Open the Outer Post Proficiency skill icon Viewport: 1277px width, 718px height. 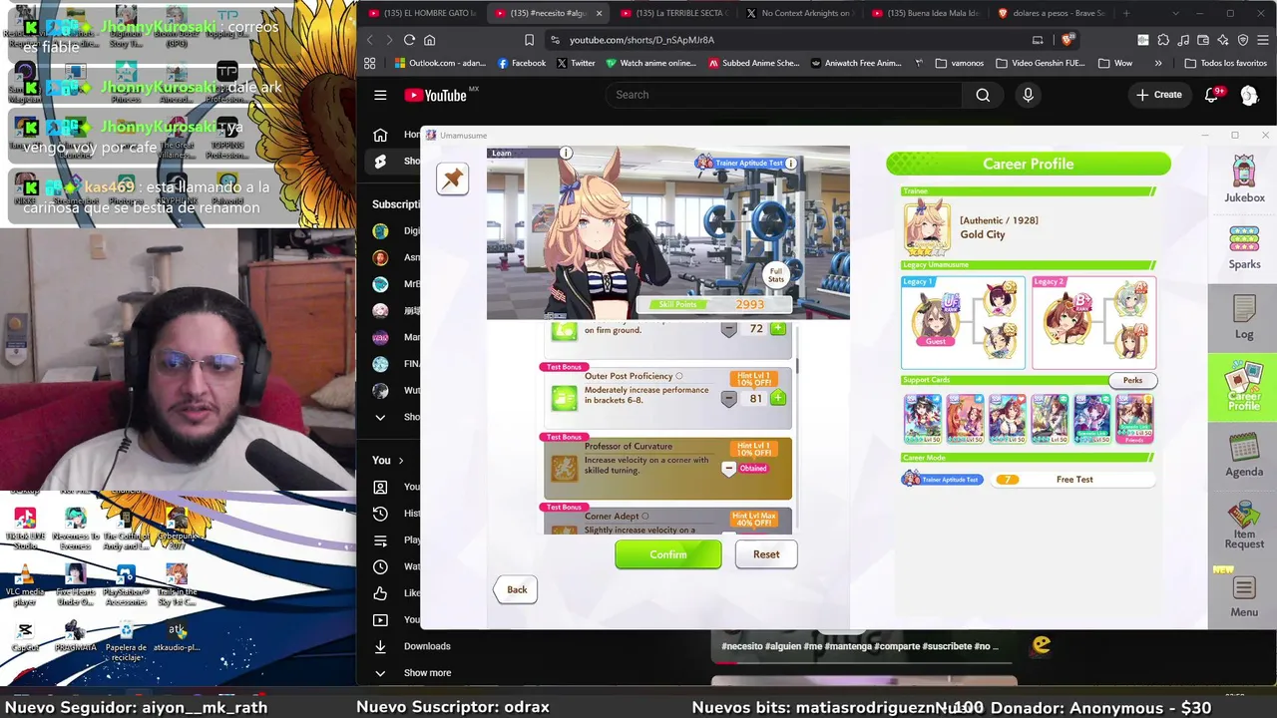pos(564,397)
